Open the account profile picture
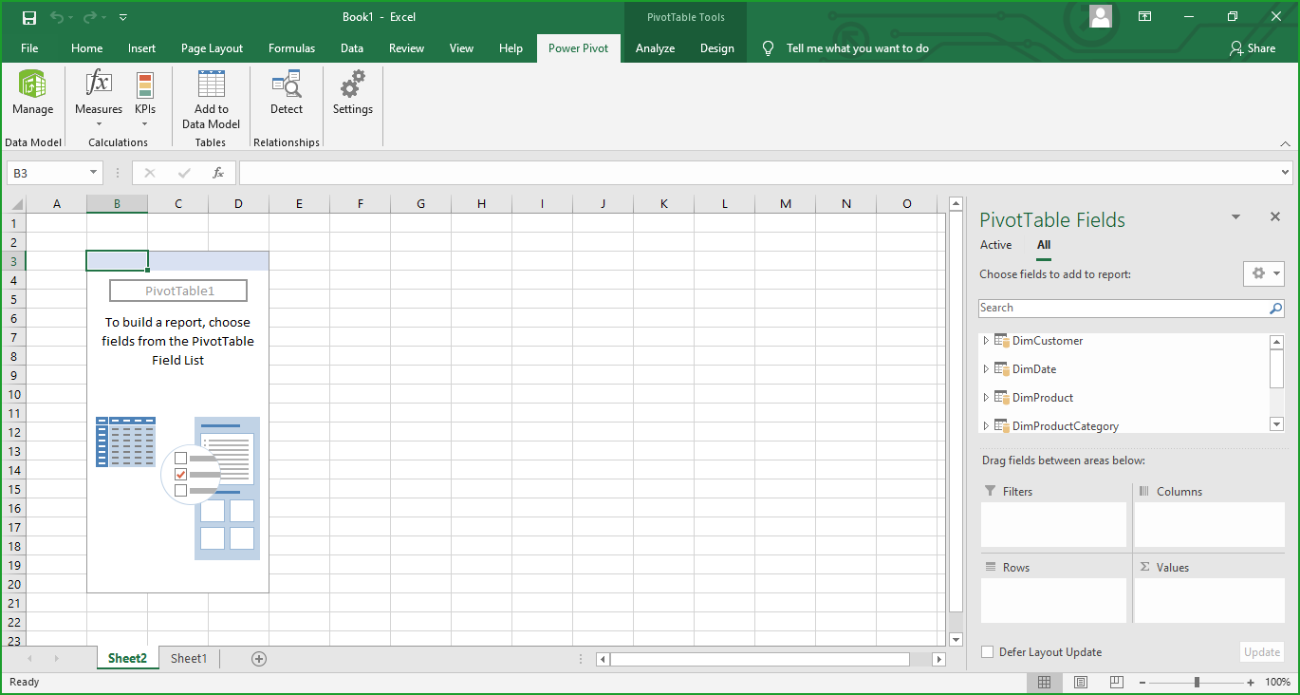Image resolution: width=1300 pixels, height=695 pixels. 1100,17
